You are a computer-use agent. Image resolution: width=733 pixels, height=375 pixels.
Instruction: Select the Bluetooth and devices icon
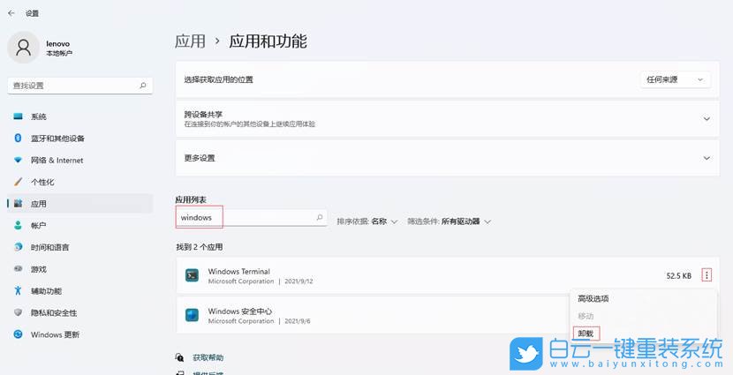click(x=19, y=139)
